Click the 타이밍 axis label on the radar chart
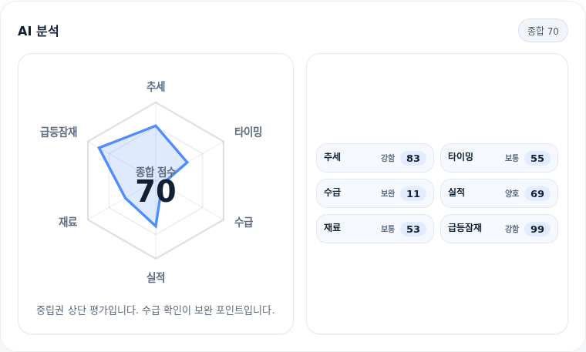 (248, 132)
